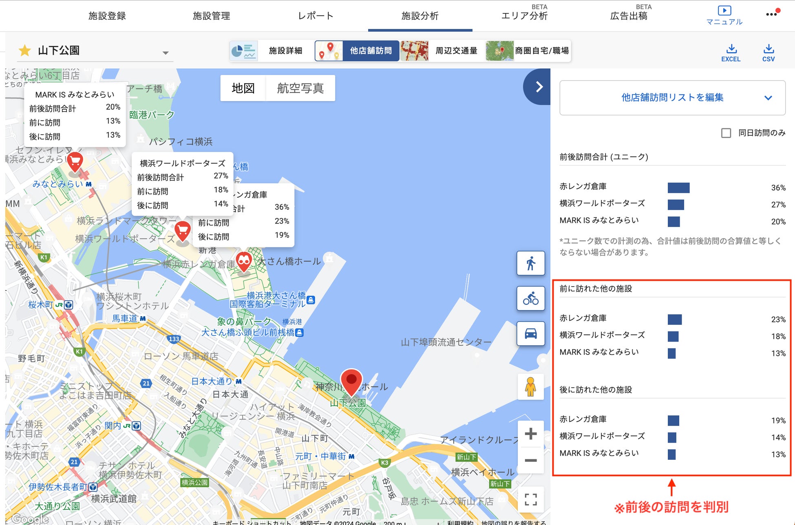Select the walking travel mode icon
The width and height of the screenshot is (795, 525).
530,263
